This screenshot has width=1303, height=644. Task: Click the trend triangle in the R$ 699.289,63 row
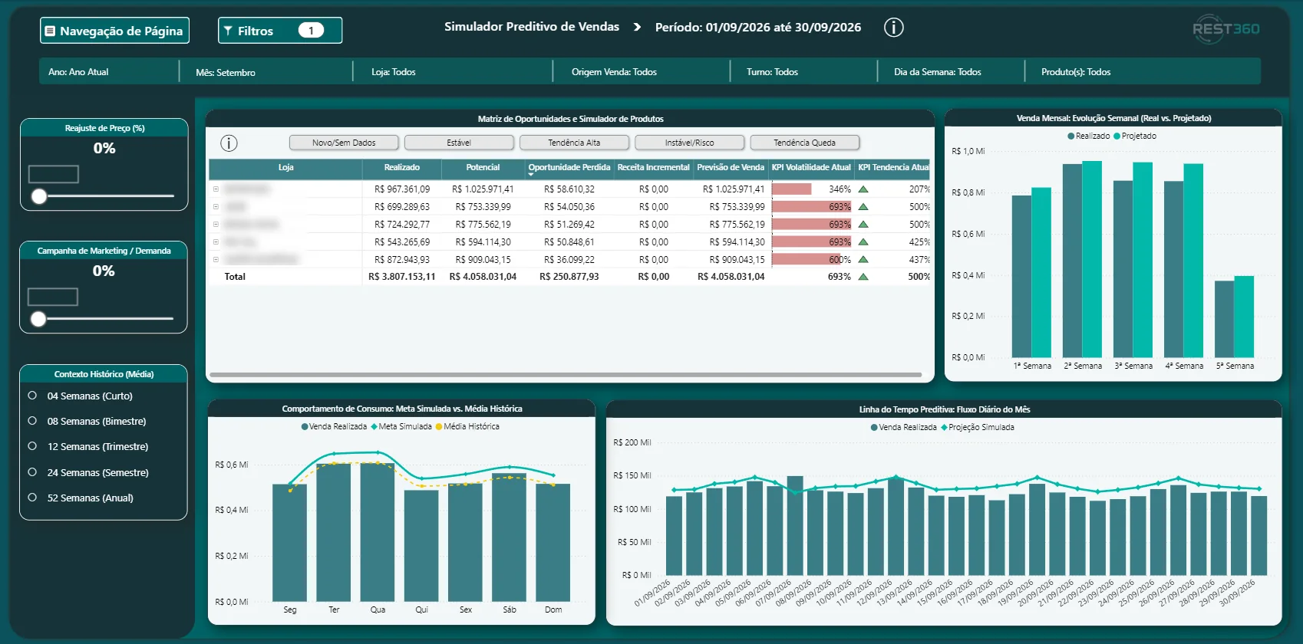(863, 207)
